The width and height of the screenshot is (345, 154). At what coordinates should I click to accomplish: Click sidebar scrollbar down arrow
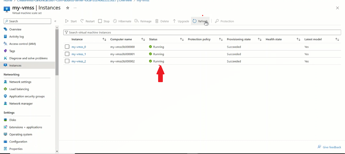pyautogui.click(x=57, y=151)
